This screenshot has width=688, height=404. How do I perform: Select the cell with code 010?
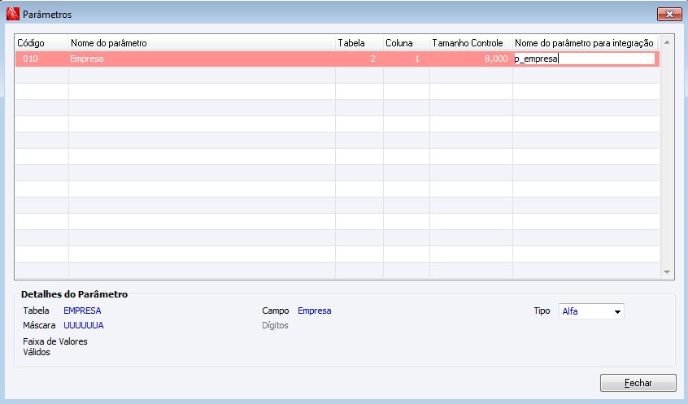click(x=41, y=59)
